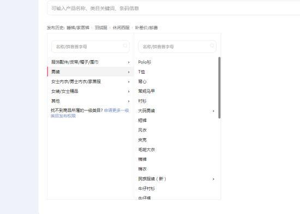Select 背心 subcategory
Image resolution: width=300 pixels, height=214 pixels.
tap(142, 82)
